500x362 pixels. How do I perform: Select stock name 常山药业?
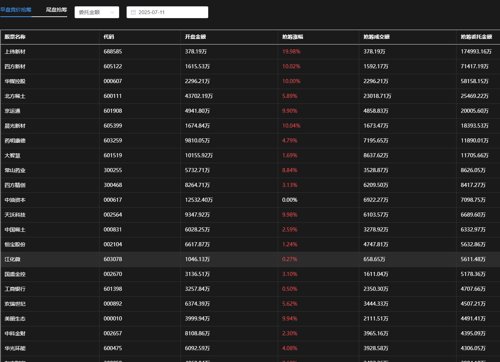click(15, 170)
